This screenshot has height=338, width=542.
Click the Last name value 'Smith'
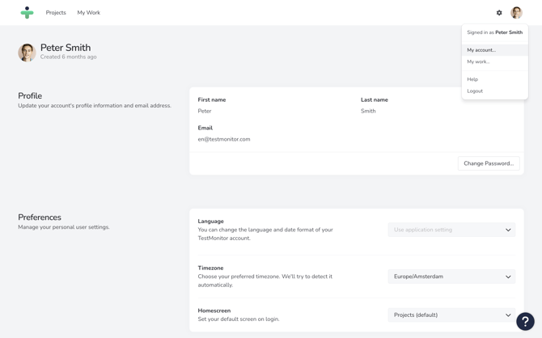click(368, 112)
